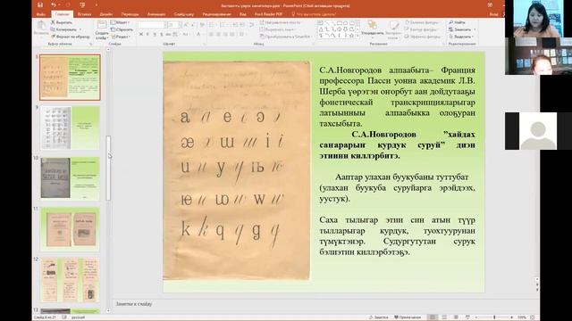Switch to Slide Sorter view in status bar
Viewport: 572px width, 321px height.
[444, 317]
